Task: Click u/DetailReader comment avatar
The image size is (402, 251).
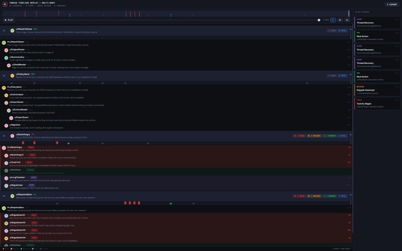Action: tap(8, 66)
